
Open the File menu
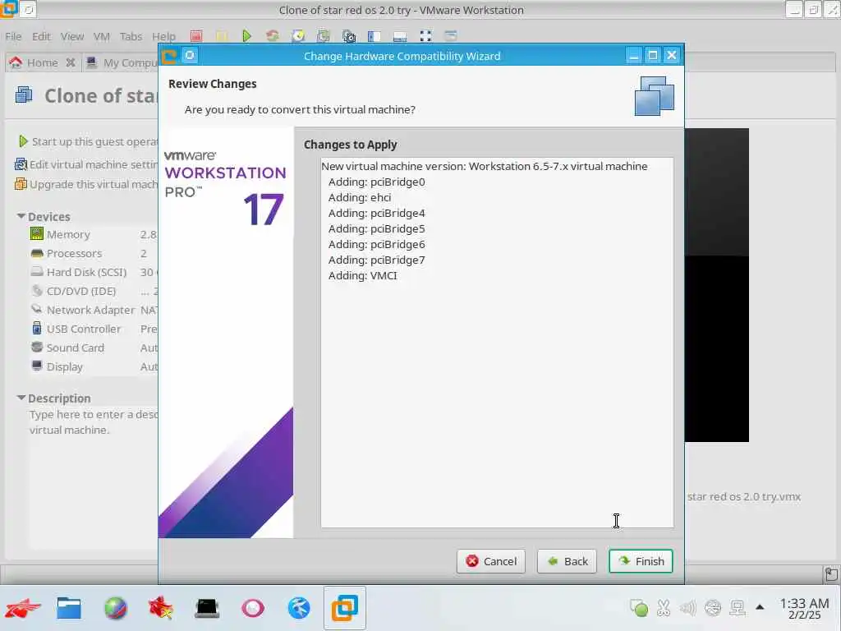pyautogui.click(x=13, y=36)
